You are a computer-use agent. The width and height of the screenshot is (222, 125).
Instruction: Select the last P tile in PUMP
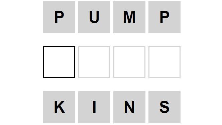click(164, 17)
